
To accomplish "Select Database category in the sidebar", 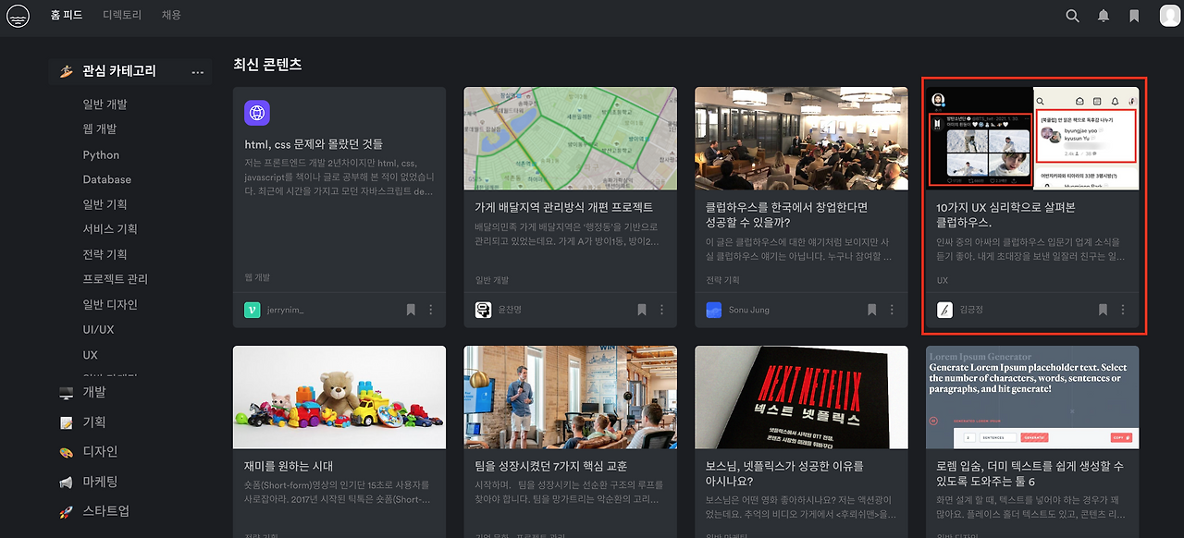I will pyautogui.click(x=106, y=179).
